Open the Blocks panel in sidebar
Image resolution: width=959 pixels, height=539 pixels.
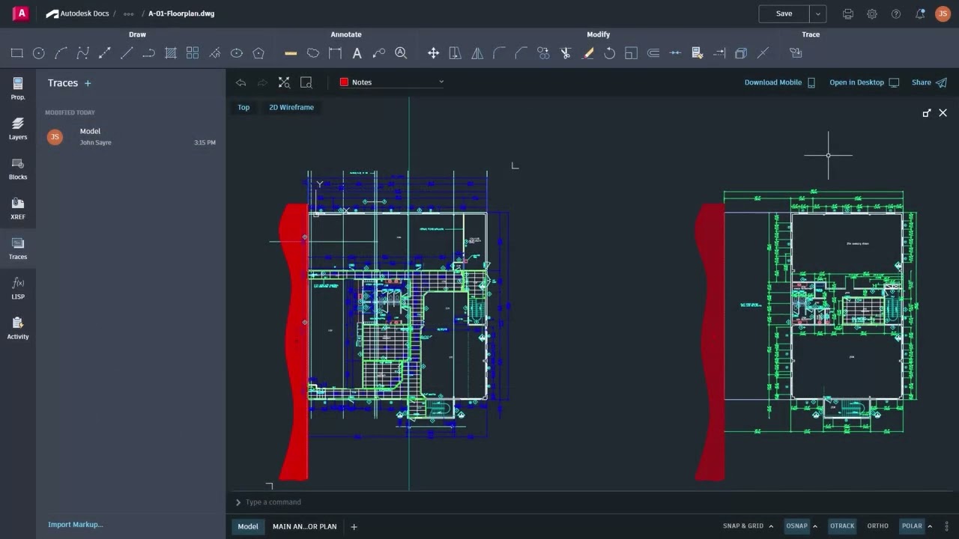tap(17, 171)
